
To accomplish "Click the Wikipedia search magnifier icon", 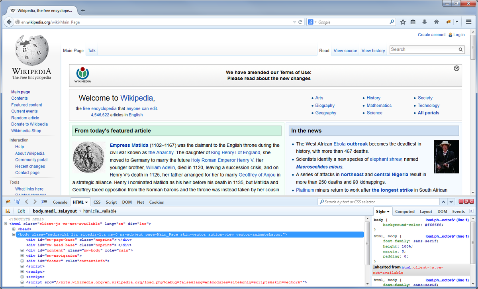I will [x=460, y=49].
